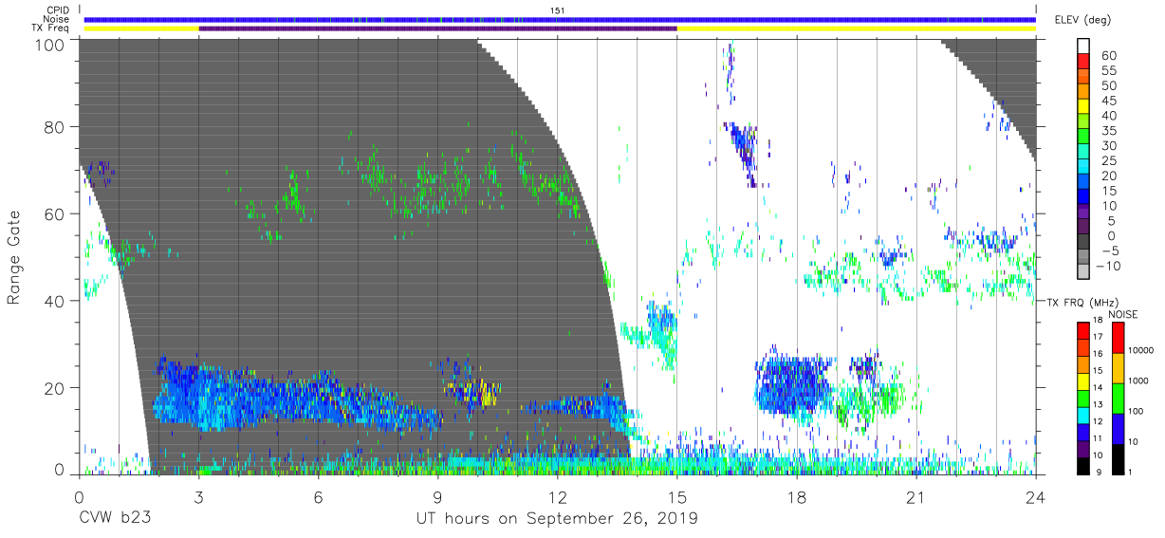Screen dimensions: 1165x538
Task: Click the red segment of ELEV color bar
Action: tap(1084, 60)
